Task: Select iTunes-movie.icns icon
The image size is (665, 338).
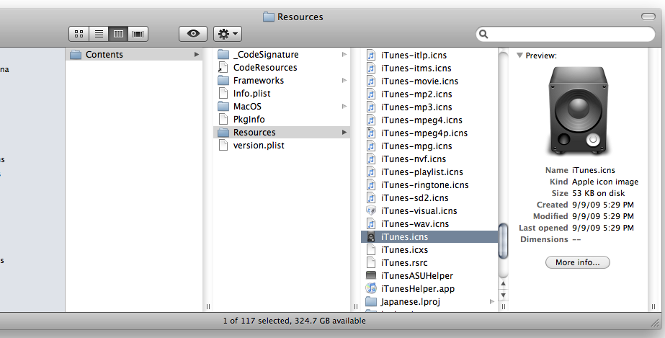Action: (x=371, y=81)
